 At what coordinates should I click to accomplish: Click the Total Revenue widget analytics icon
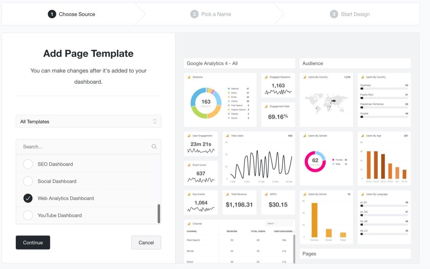coord(228,194)
